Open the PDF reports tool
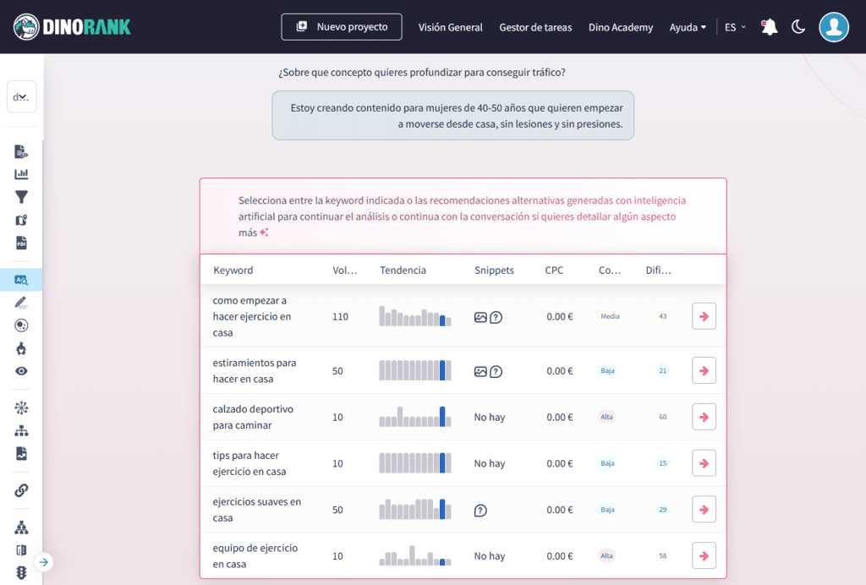 point(21,243)
